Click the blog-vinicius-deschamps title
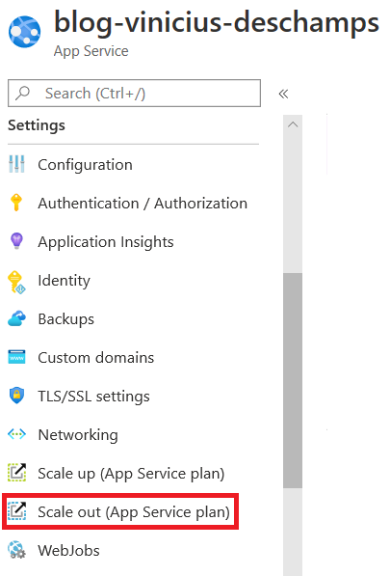 (217, 22)
